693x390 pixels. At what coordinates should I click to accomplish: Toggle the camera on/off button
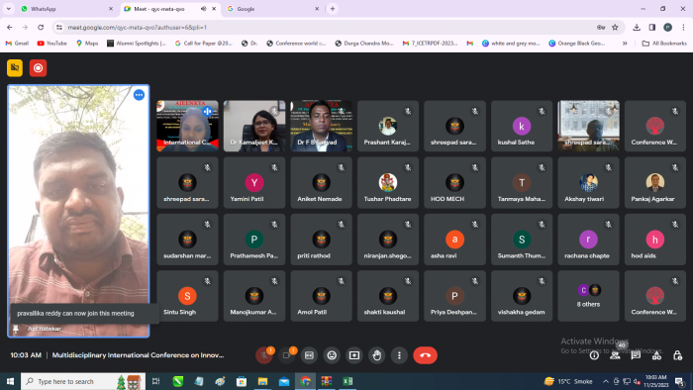(286, 355)
